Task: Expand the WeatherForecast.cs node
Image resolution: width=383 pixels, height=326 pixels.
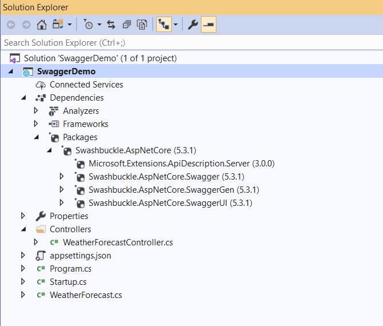Action: 23,295
